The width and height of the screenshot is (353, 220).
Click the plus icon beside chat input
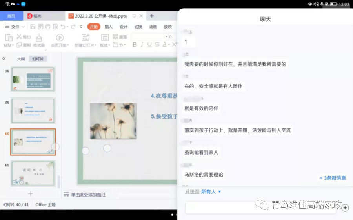click(x=345, y=208)
